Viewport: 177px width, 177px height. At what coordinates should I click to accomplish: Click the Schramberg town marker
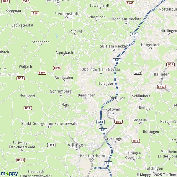[x=61, y=94]
